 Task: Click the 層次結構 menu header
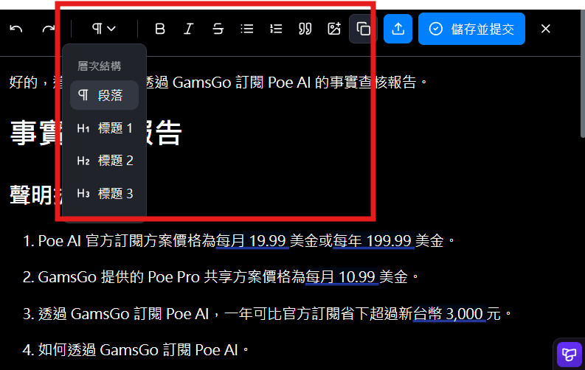coord(100,66)
